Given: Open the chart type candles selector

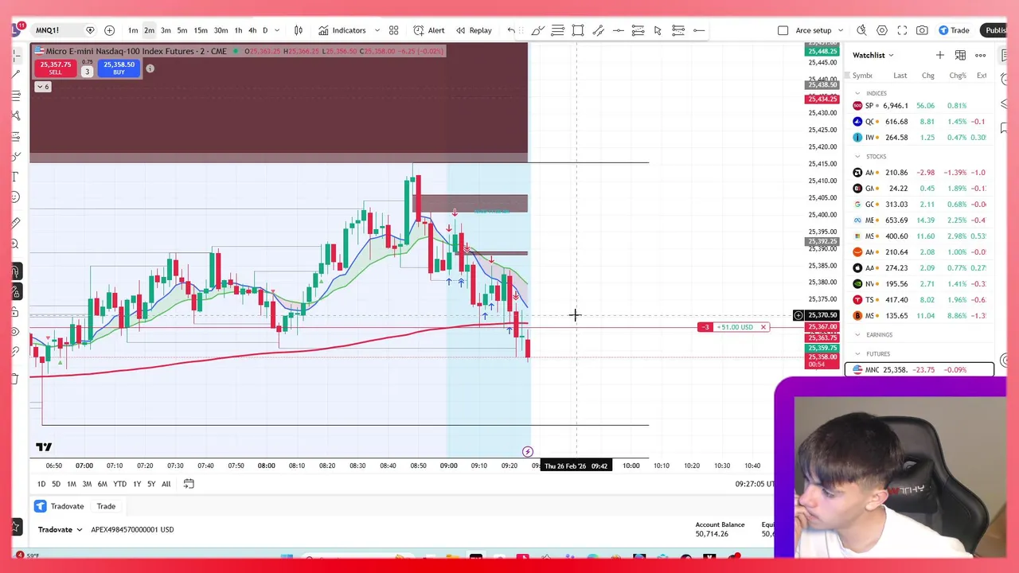Looking at the screenshot, I should coord(299,30).
